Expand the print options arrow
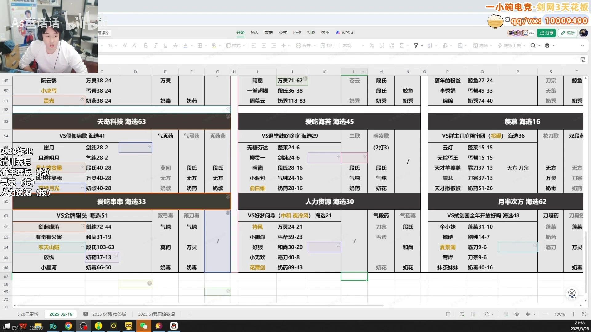The width and height of the screenshot is (591, 332). pos(553,45)
